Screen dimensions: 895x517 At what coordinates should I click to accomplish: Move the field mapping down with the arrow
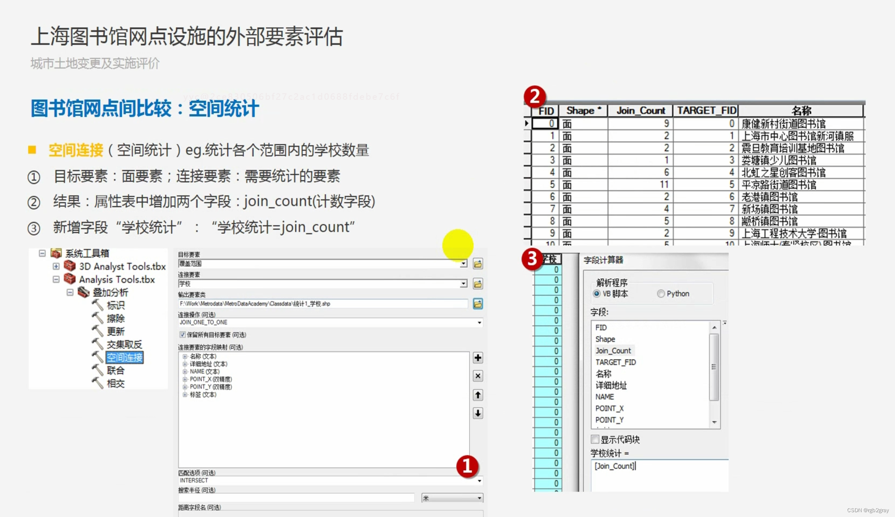click(x=478, y=413)
